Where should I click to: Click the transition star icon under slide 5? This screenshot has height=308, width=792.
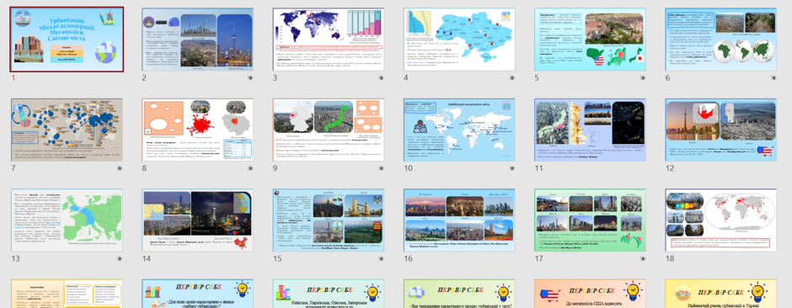point(643,78)
